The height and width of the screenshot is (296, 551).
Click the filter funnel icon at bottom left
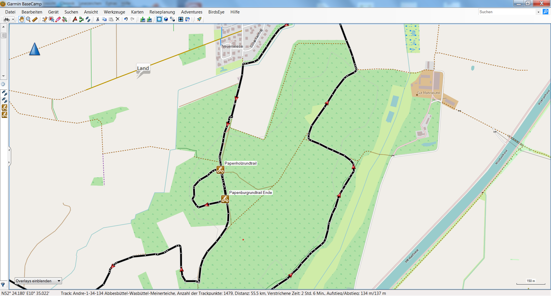pyautogui.click(x=3, y=285)
